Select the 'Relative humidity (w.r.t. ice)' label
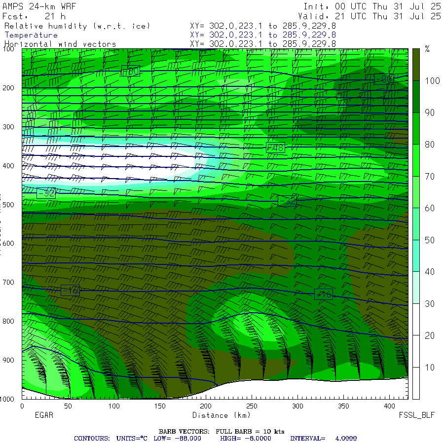Image resolution: width=444 pixels, height=444 pixels. point(77,26)
